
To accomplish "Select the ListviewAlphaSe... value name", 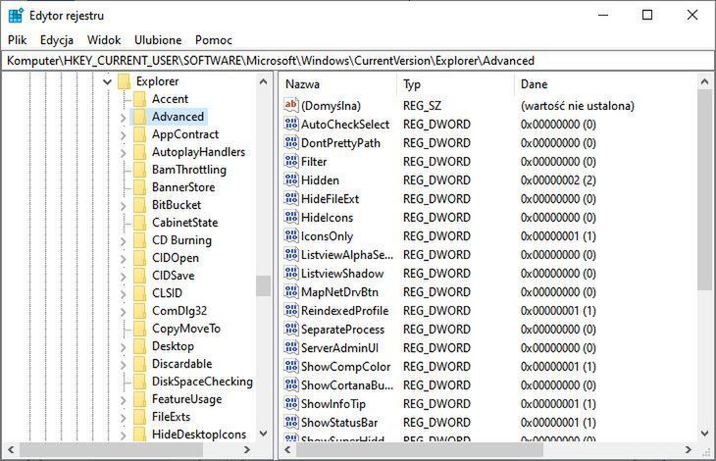I will point(347,255).
